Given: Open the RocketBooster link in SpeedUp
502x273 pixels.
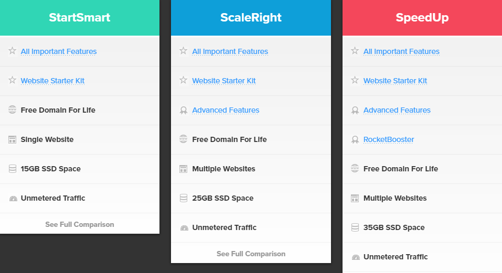Looking at the screenshot, I should 389,139.
